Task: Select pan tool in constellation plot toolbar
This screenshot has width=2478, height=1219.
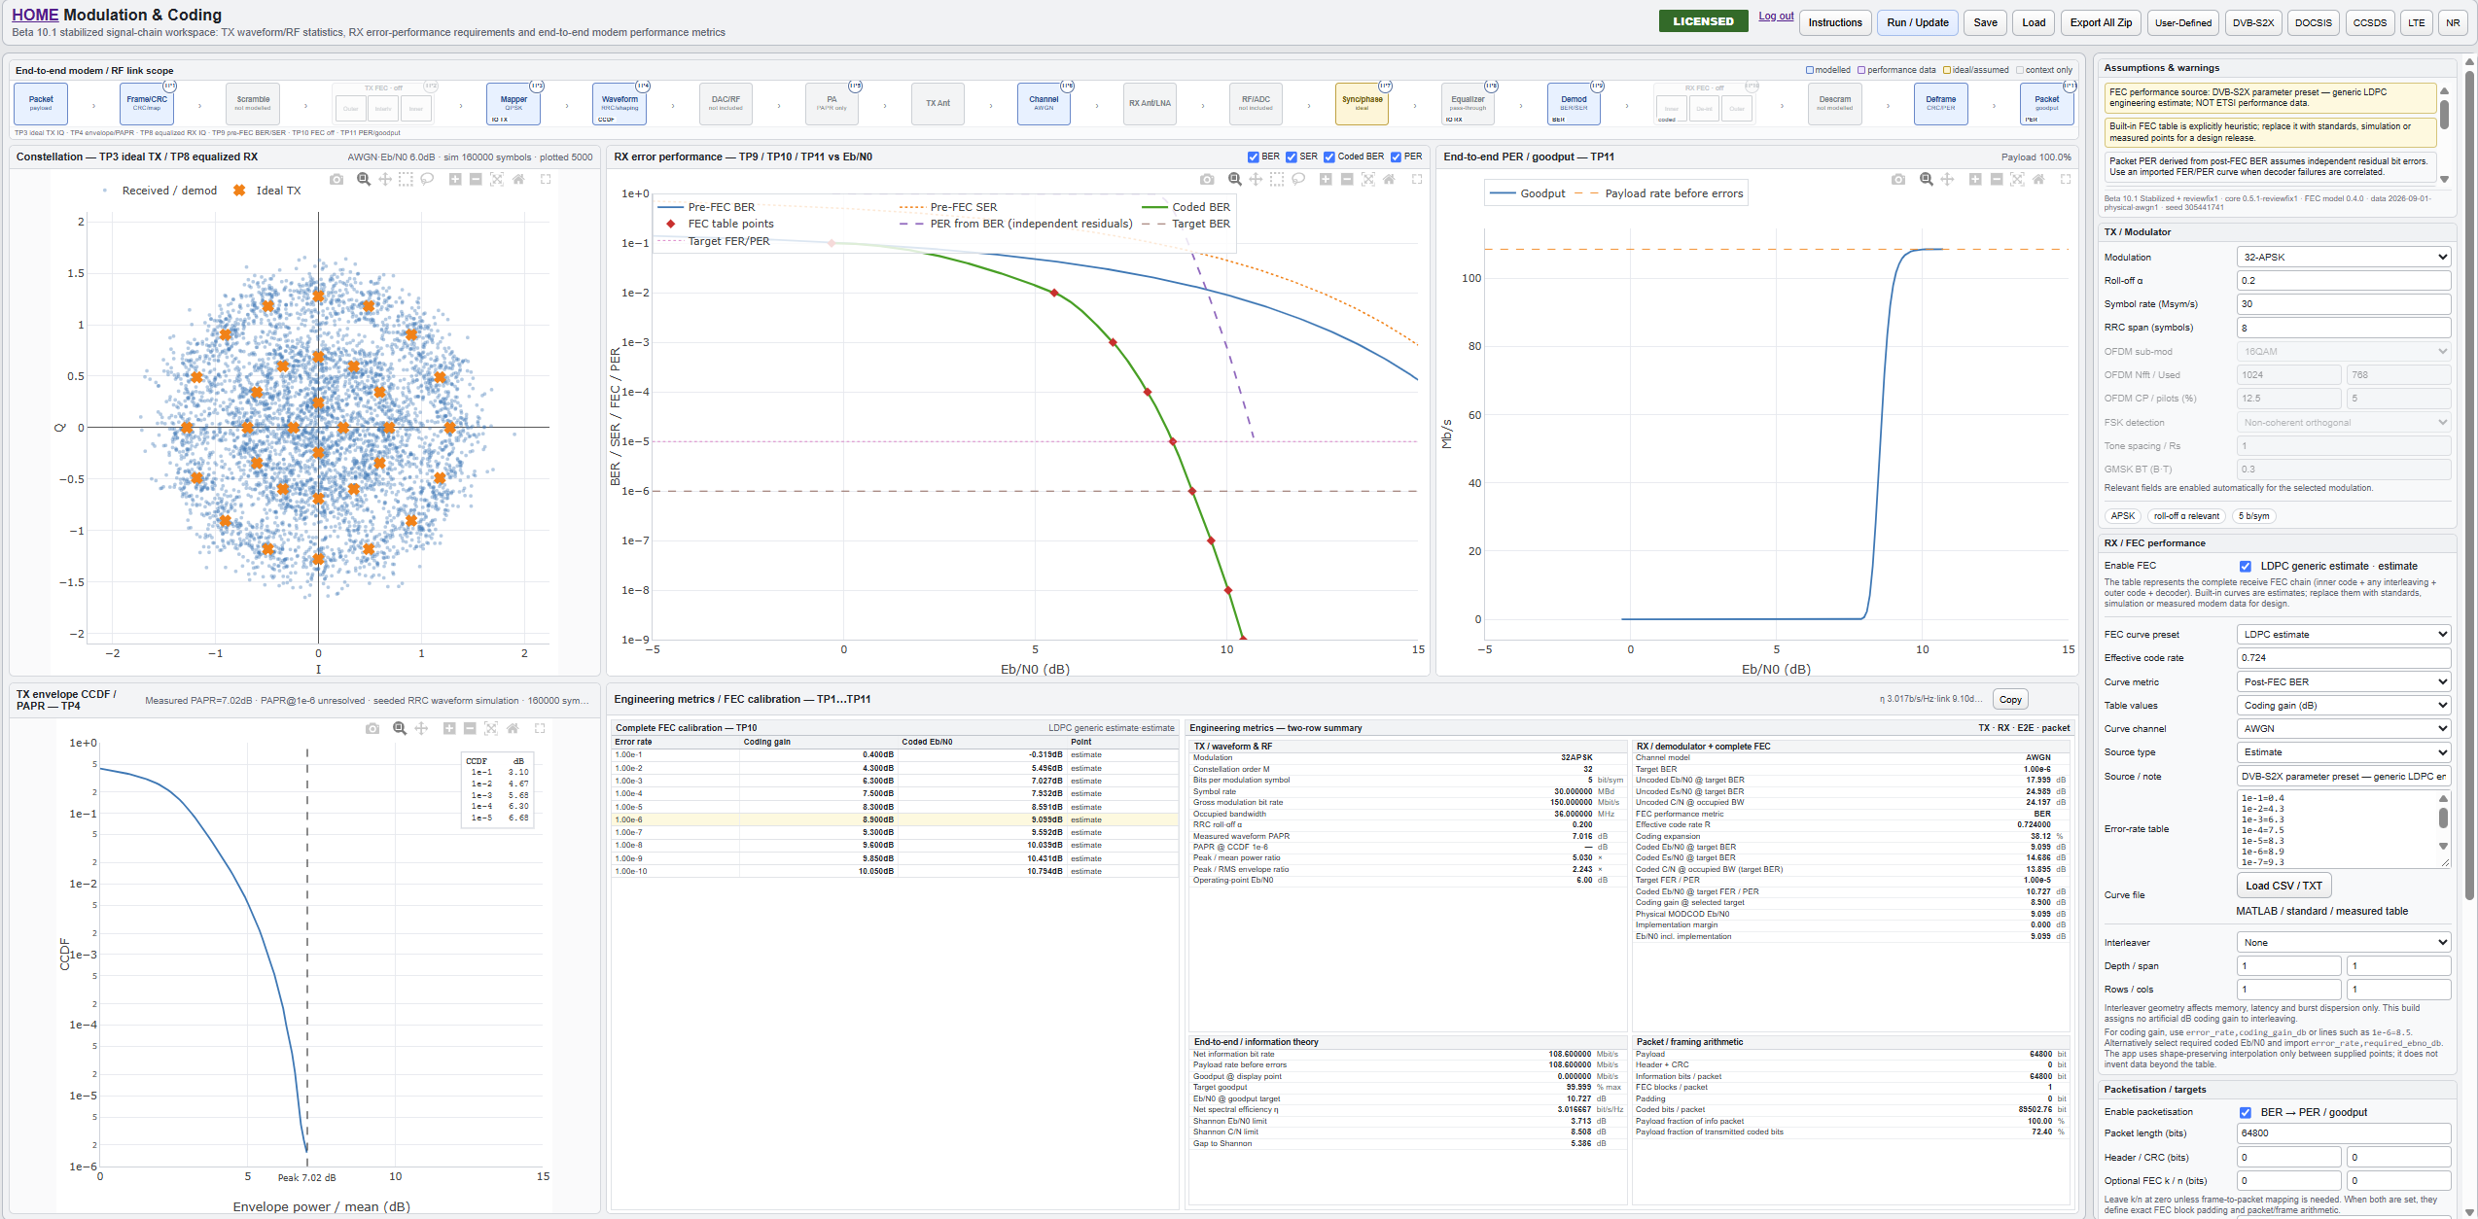Action: point(385,179)
